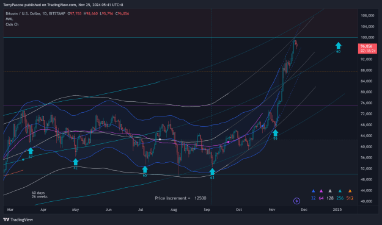Click the purple circled down-arrow icon

pyautogui.click(x=296, y=201)
